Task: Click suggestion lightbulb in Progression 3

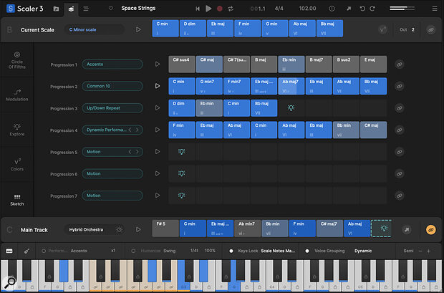Action: 291,108
